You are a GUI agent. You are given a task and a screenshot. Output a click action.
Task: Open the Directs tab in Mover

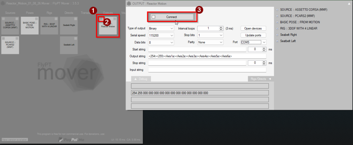(x=69, y=13)
